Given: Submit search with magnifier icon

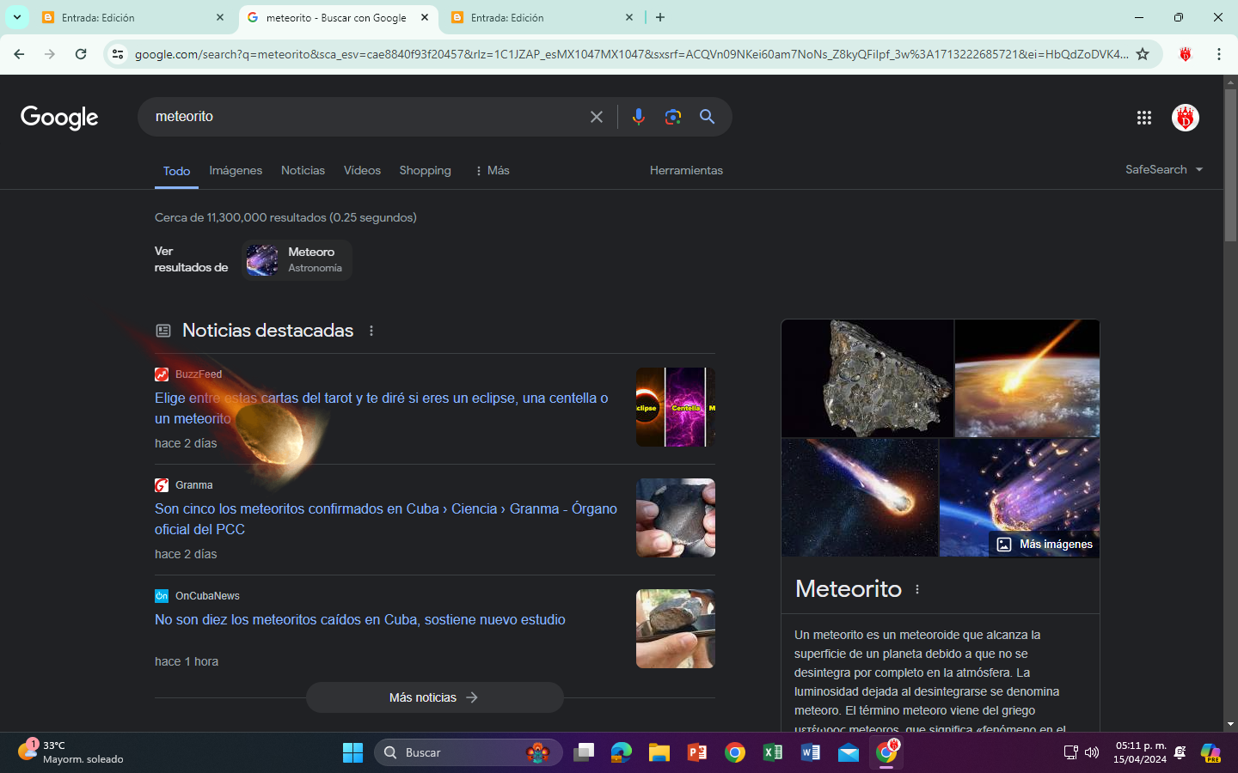Looking at the screenshot, I should tap(707, 117).
